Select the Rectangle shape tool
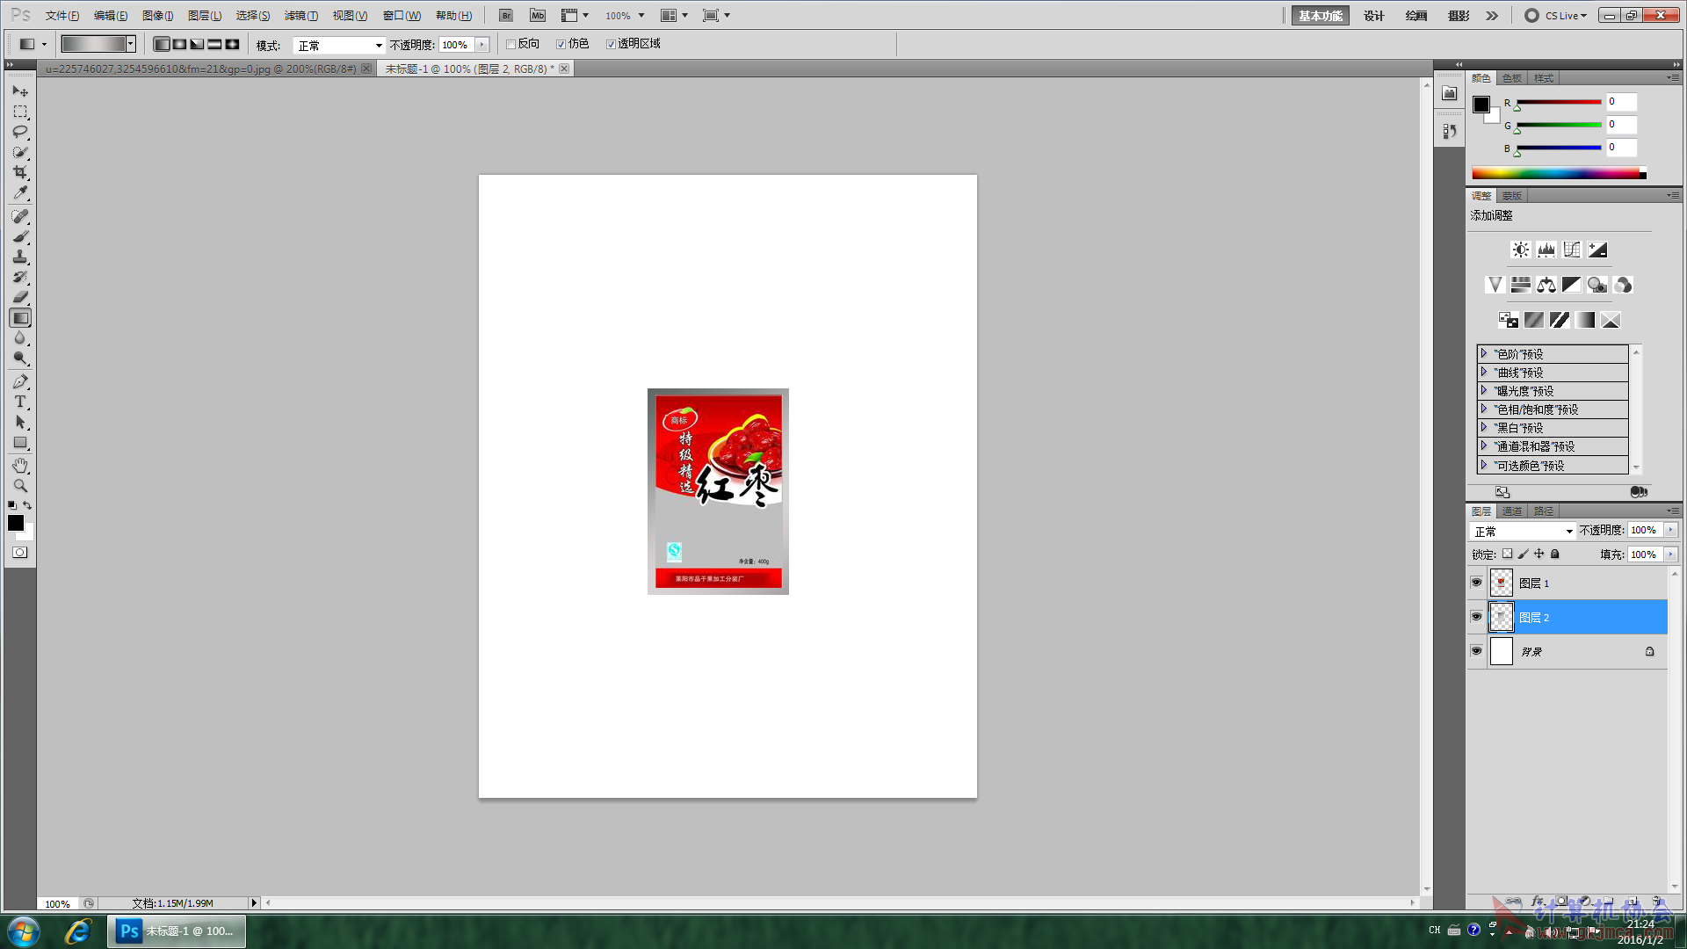Viewport: 1687px width, 949px height. pos(20,443)
